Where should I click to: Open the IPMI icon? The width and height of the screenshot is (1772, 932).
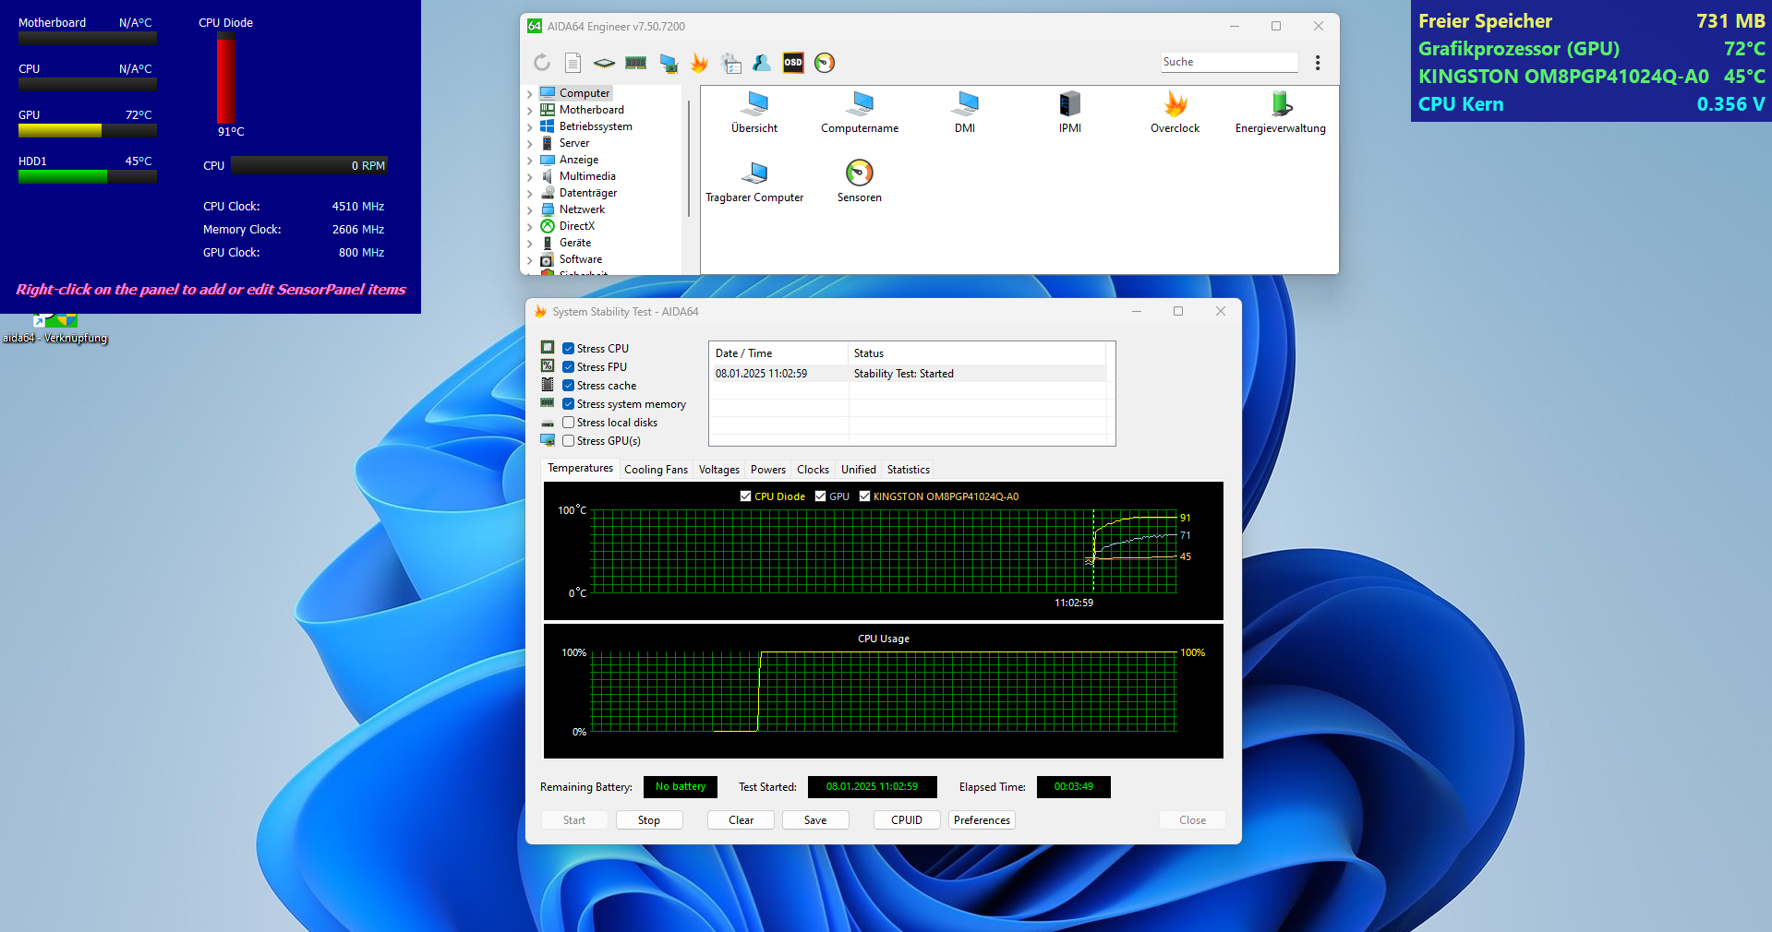tap(1070, 112)
